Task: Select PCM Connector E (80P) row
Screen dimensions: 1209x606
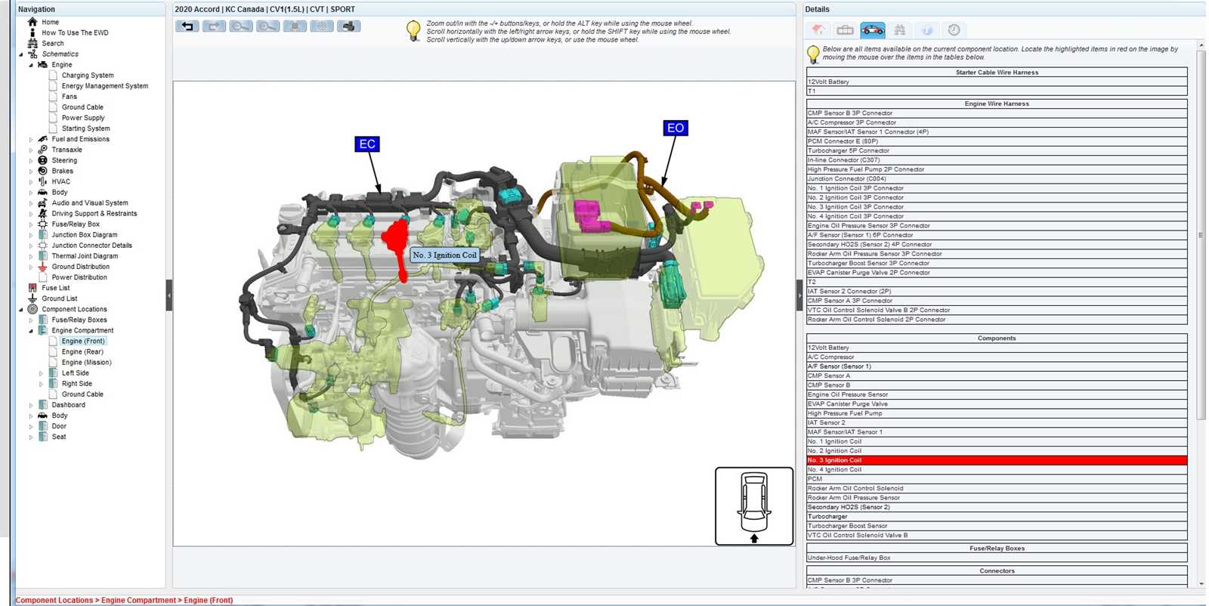Action: [997, 141]
